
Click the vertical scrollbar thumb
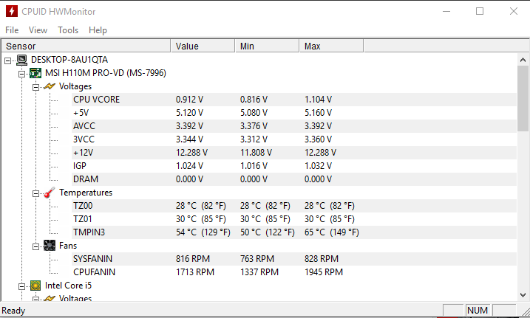click(x=523, y=96)
